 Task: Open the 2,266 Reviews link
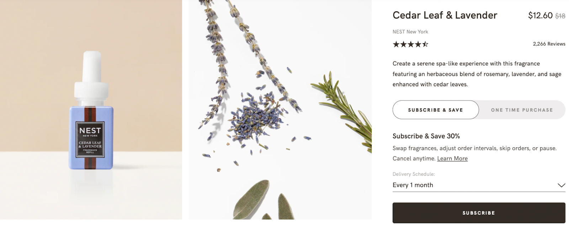click(549, 44)
